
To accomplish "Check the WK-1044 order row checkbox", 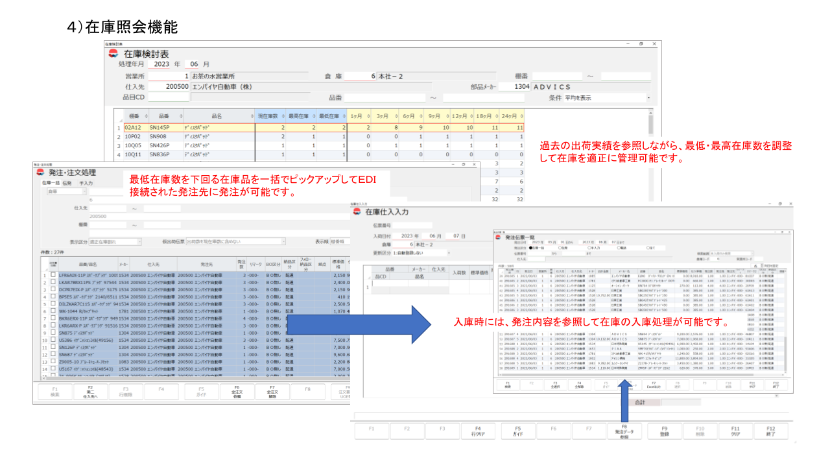I will tap(53, 311).
